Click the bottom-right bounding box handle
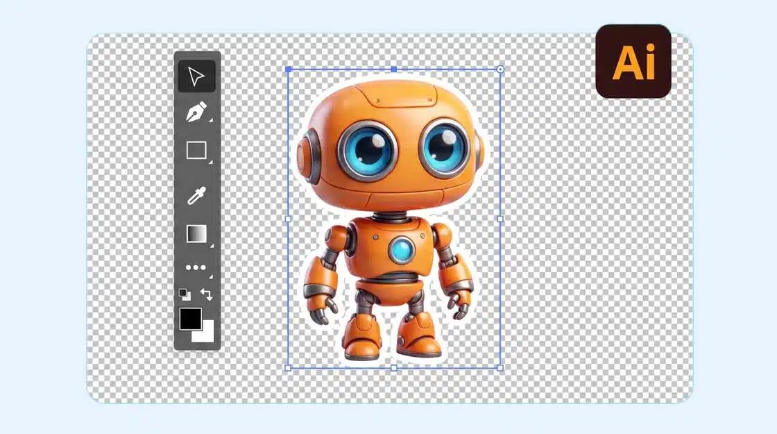Image resolution: width=777 pixels, height=434 pixels. [x=500, y=368]
